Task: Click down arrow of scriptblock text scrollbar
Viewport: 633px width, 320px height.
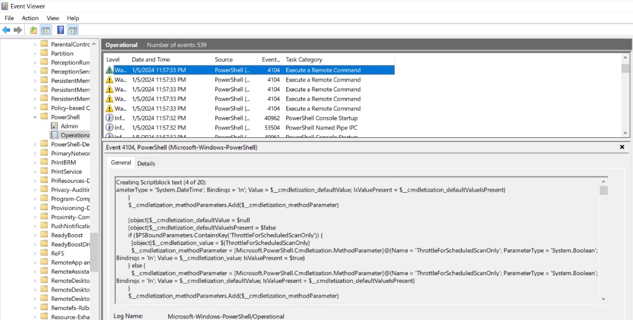Action: point(604,299)
